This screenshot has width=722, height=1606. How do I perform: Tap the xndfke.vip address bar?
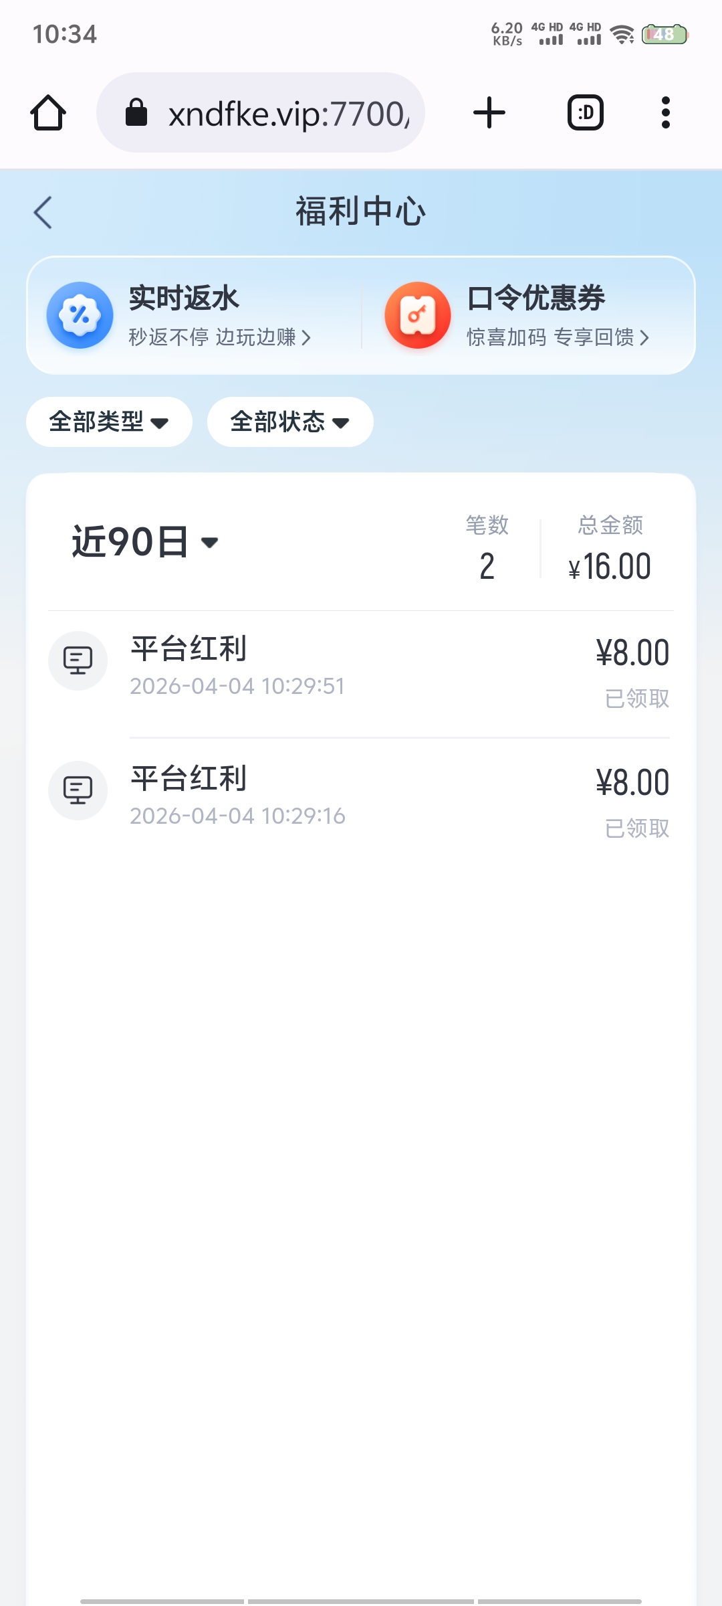click(x=287, y=114)
